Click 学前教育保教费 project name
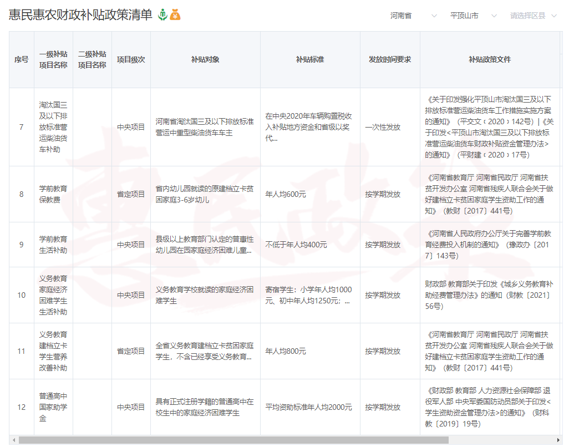Image resolution: width=569 pixels, height=447 pixels. tap(53, 194)
